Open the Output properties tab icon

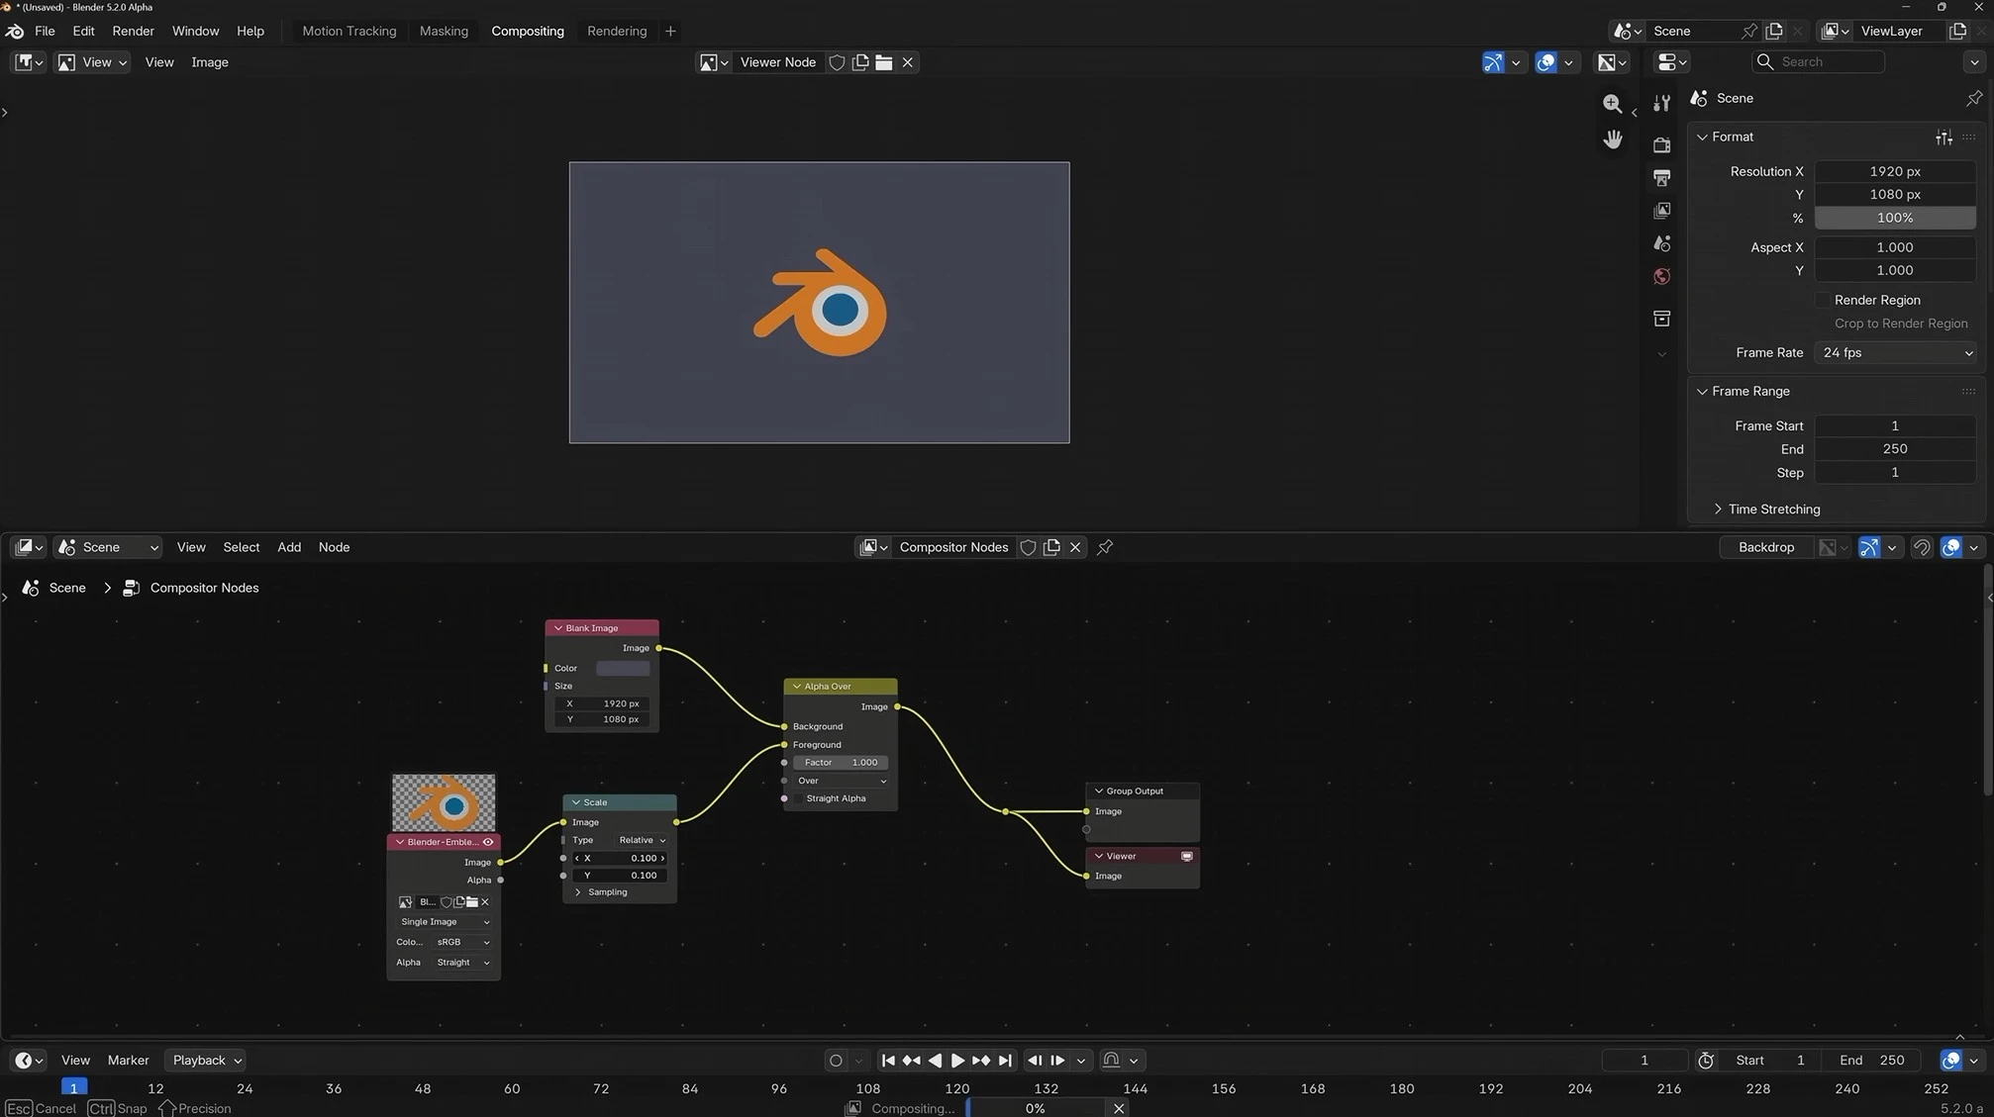(x=1661, y=178)
